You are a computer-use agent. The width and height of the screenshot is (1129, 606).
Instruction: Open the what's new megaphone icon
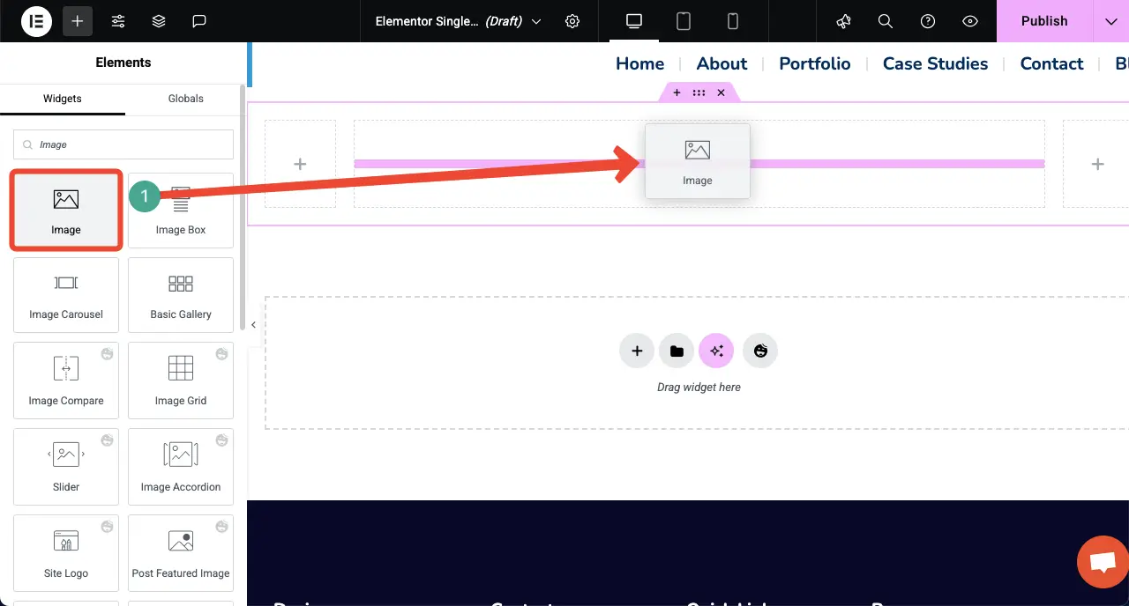coord(843,21)
